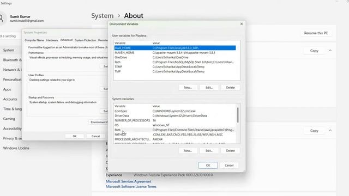Select system variable Path with Oracle javapath

pos(175,130)
